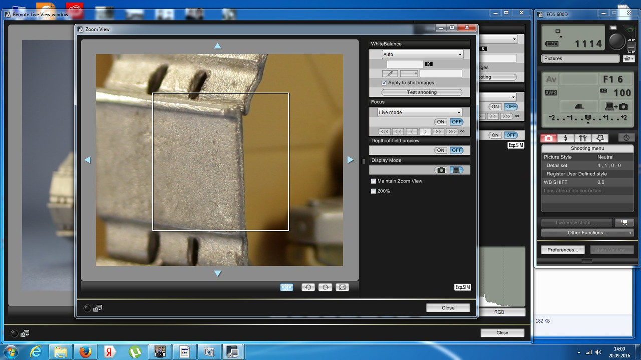Image resolution: width=641 pixels, height=360 pixels.
Task: Switch to the flash settings tab
Action: [566, 138]
